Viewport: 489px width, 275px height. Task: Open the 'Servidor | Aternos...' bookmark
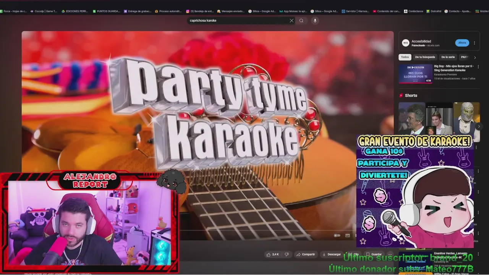point(356,11)
